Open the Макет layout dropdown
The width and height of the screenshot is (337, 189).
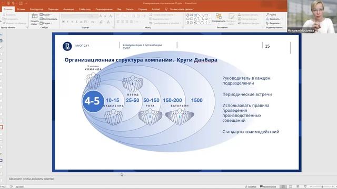[x=46, y=15]
